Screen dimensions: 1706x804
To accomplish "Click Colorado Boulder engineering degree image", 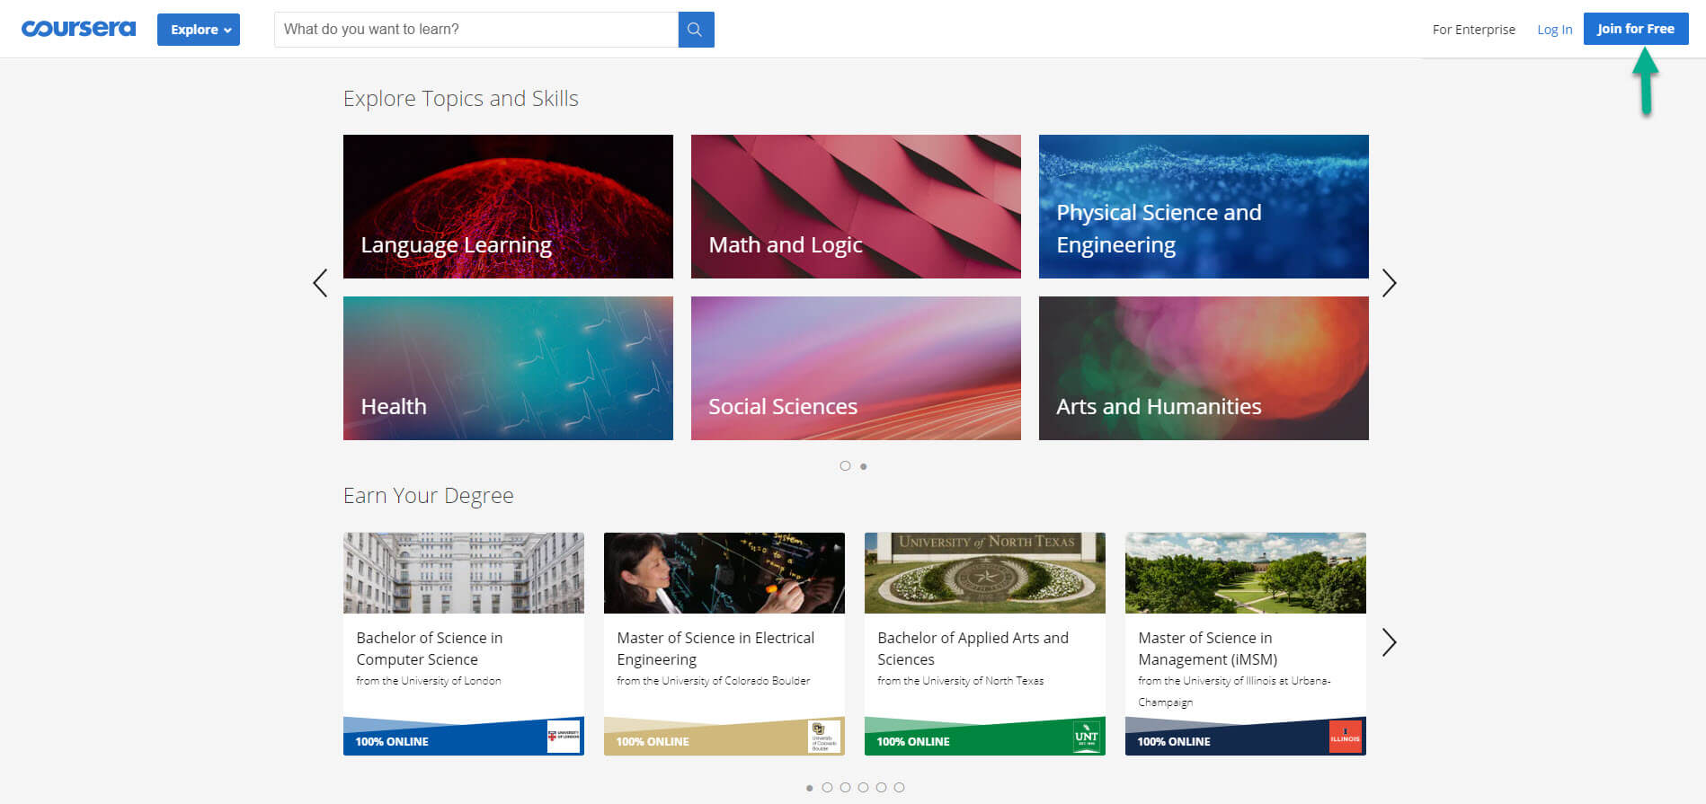I will click(x=724, y=573).
